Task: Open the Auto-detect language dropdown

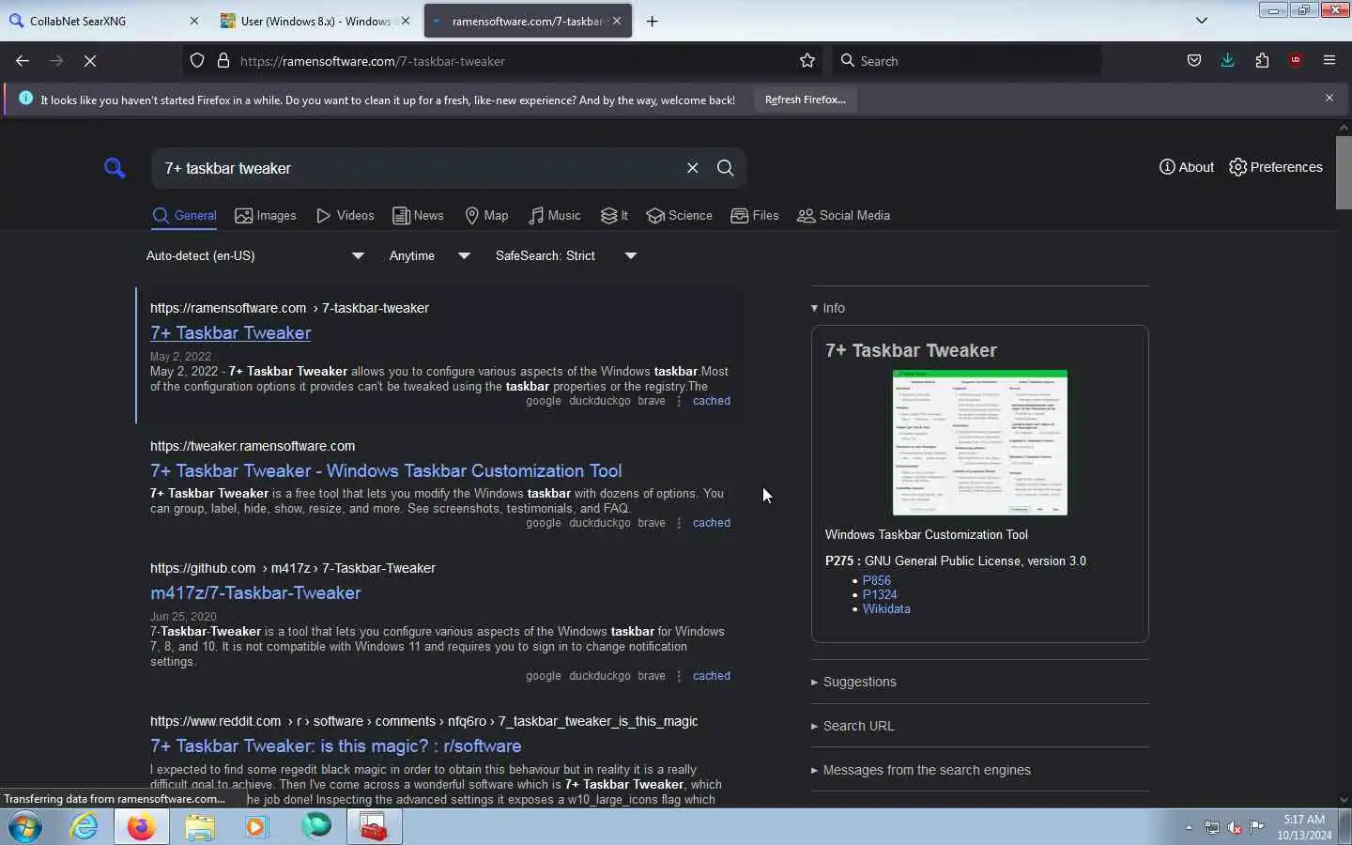Action: [254, 255]
